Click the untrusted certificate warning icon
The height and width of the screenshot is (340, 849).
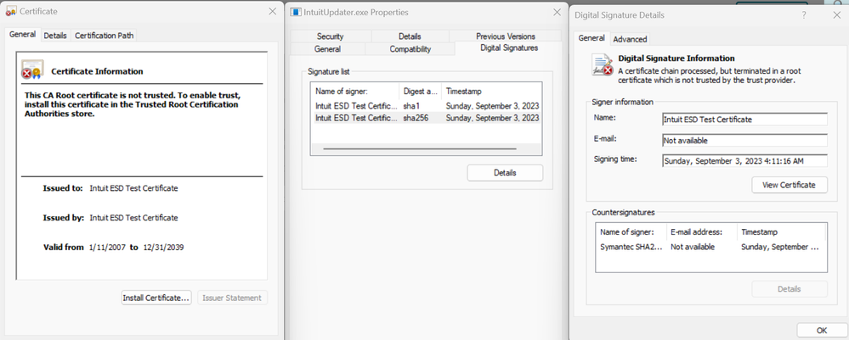tap(32, 70)
